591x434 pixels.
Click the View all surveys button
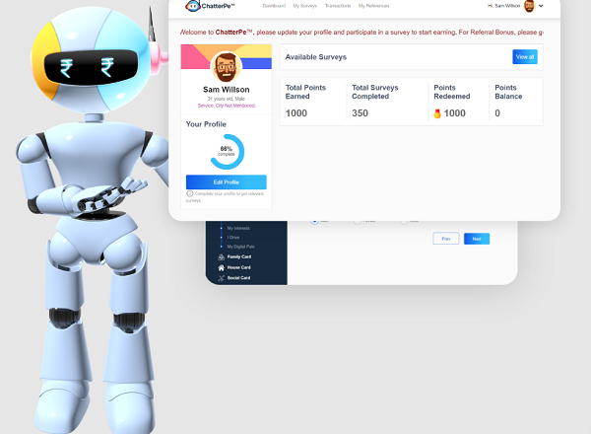[525, 57]
